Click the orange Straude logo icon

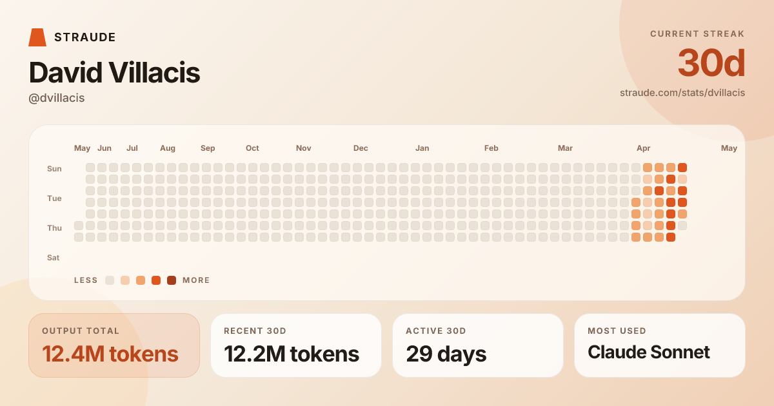(37, 37)
